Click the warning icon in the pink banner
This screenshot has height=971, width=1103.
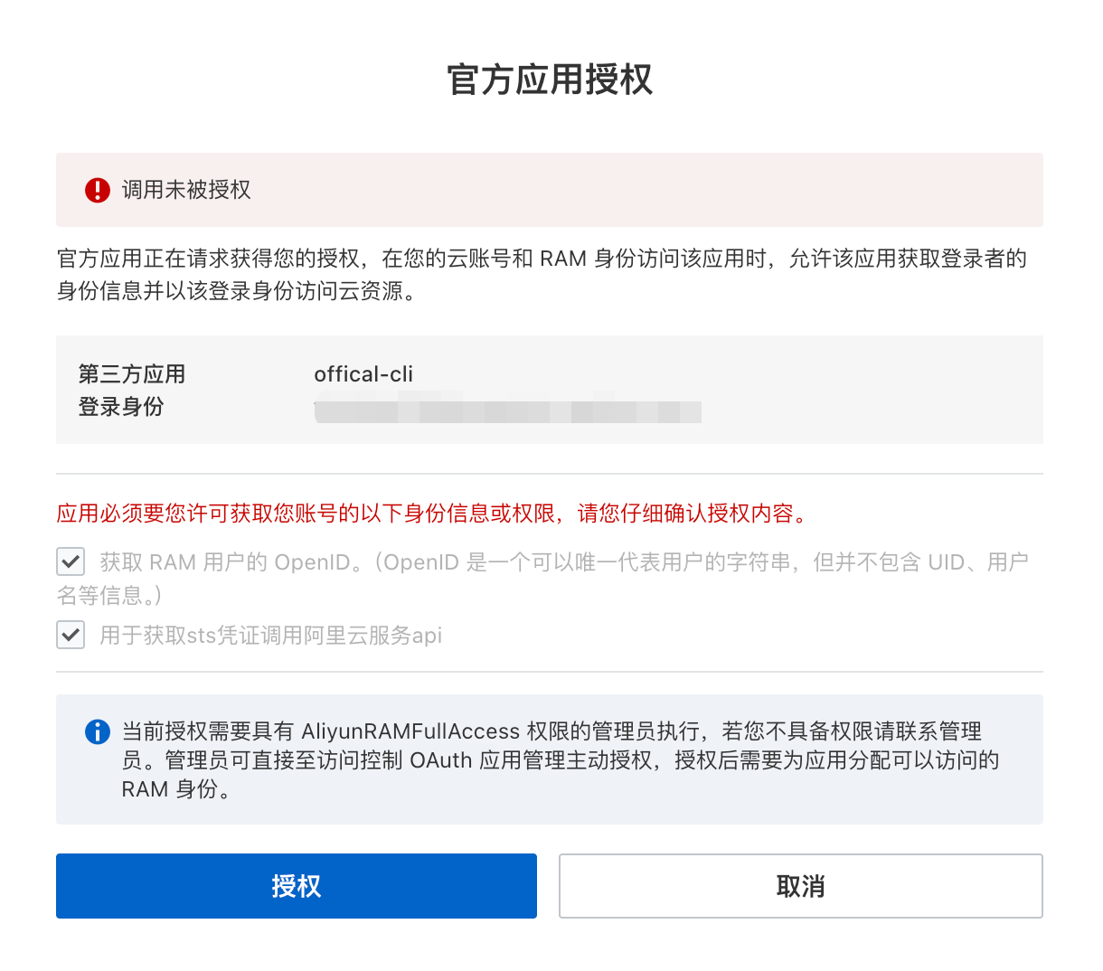tap(97, 190)
